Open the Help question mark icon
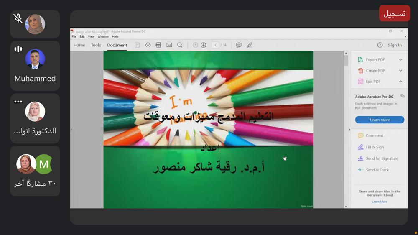Viewport: 418px width, 235px height. (x=380, y=45)
